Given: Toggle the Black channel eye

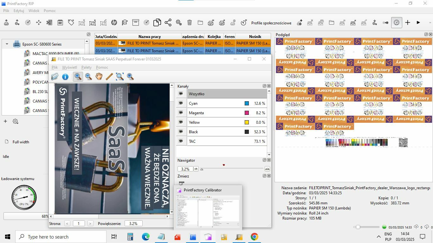Looking at the screenshot, I should [x=181, y=132].
